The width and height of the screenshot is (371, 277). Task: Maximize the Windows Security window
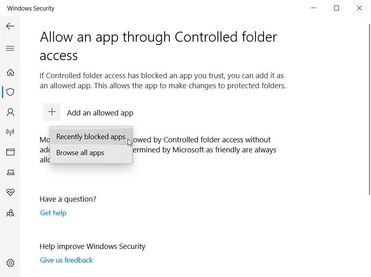336,8
